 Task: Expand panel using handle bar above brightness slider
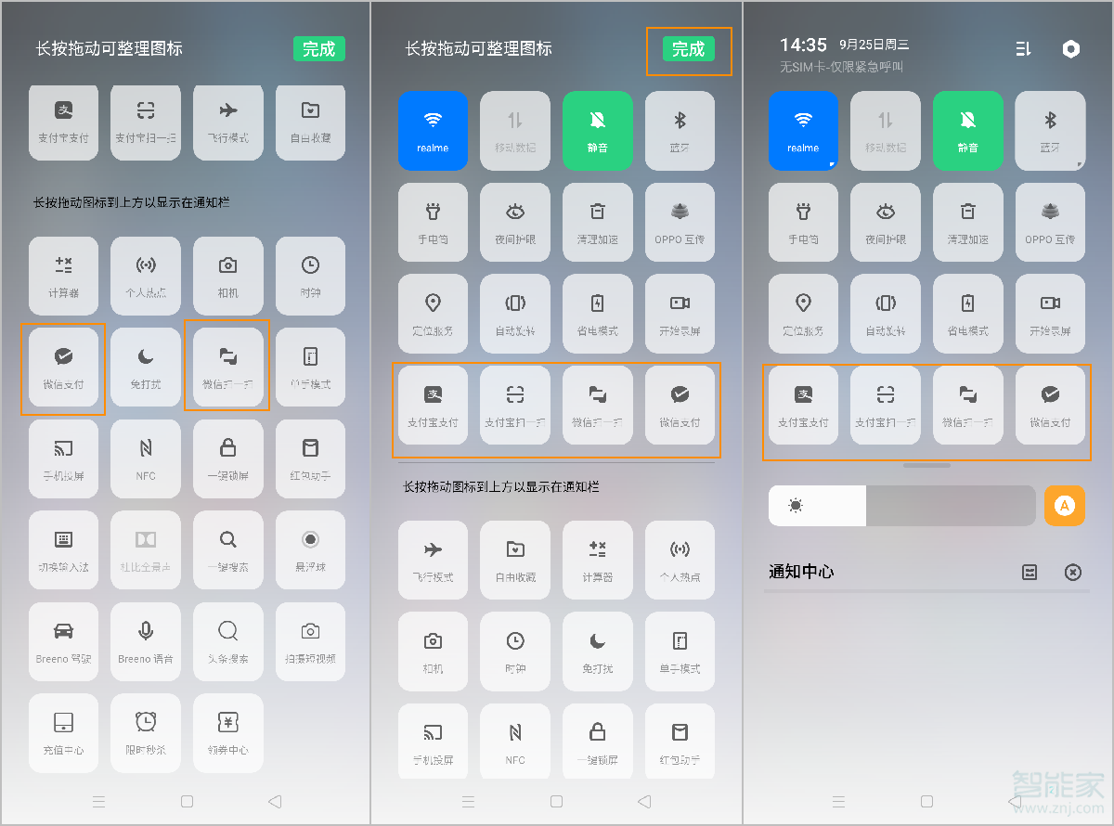(926, 465)
